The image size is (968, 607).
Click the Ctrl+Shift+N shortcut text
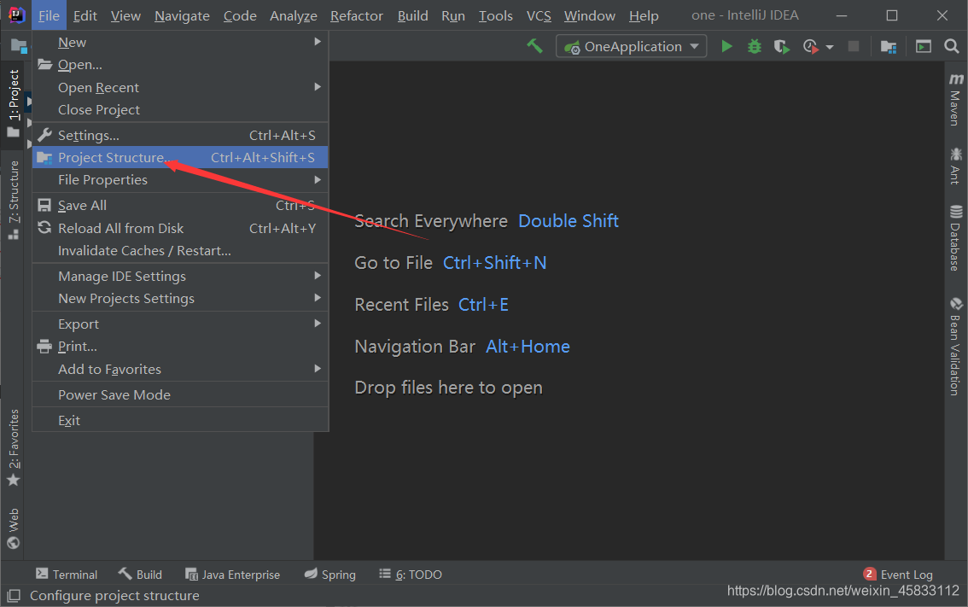click(494, 262)
